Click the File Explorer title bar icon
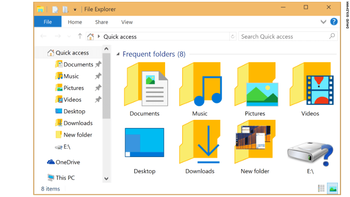Image resolution: width=350 pixels, height=197 pixels. 40,9
